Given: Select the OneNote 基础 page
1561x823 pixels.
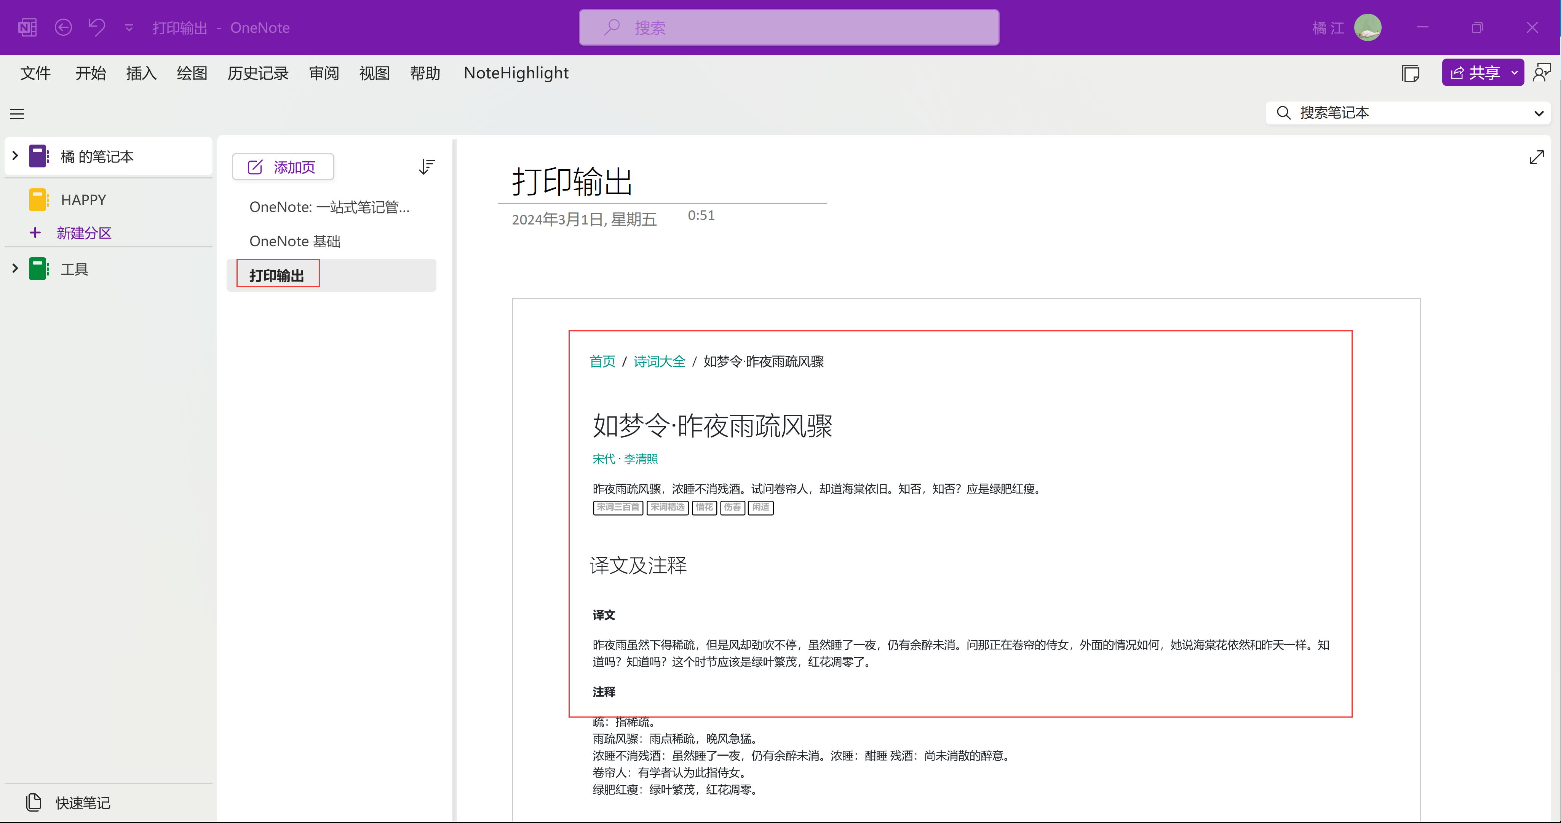Looking at the screenshot, I should coord(295,241).
